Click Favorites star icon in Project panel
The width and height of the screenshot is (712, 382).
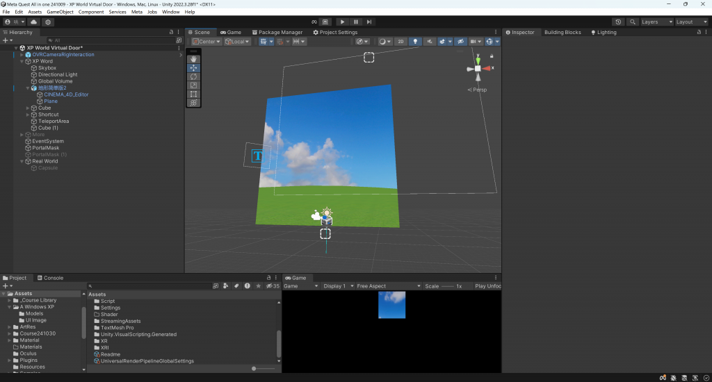[x=259, y=286]
